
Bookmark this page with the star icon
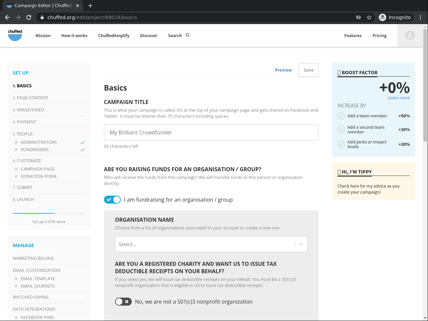click(369, 17)
